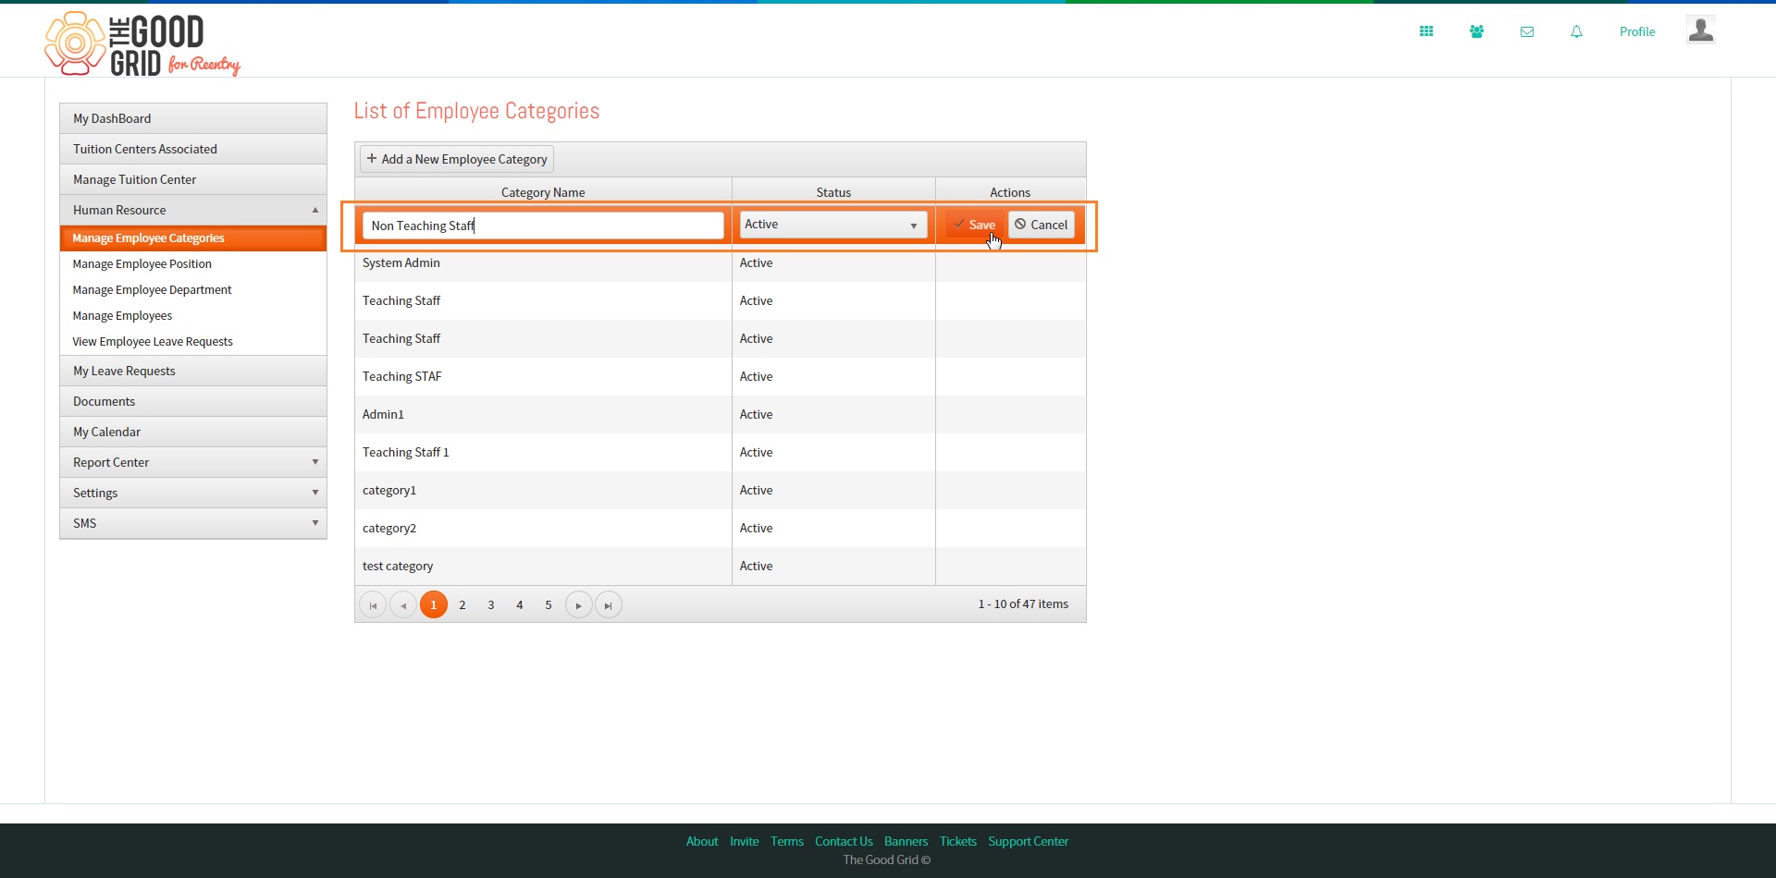The height and width of the screenshot is (878, 1776).
Task: Select View Employee Leave Requests
Action: click(x=193, y=342)
